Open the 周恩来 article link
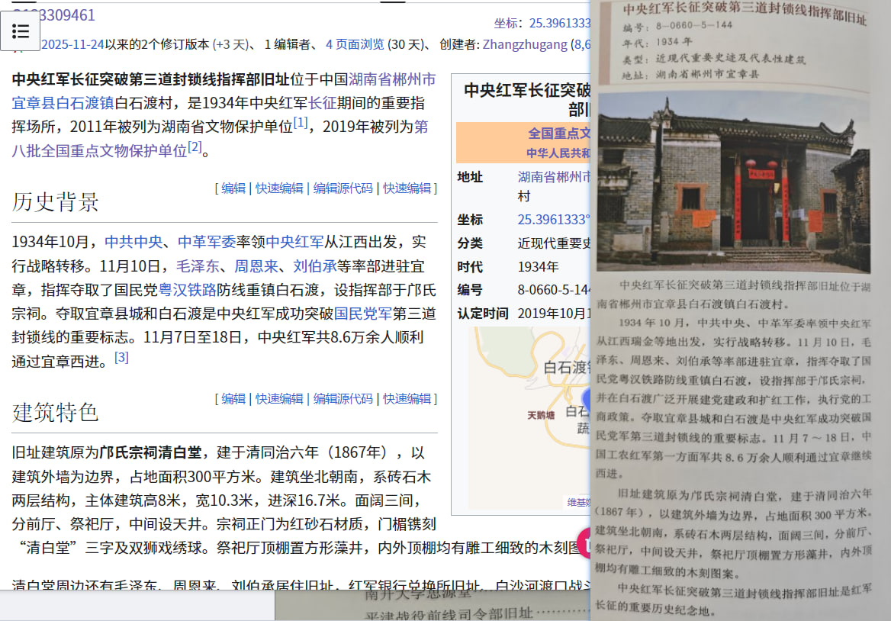891x621 pixels. tap(255, 266)
